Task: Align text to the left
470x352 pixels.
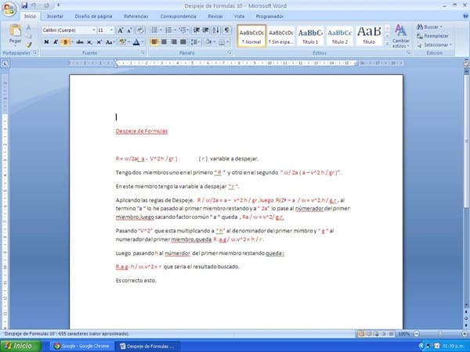Action: point(154,42)
